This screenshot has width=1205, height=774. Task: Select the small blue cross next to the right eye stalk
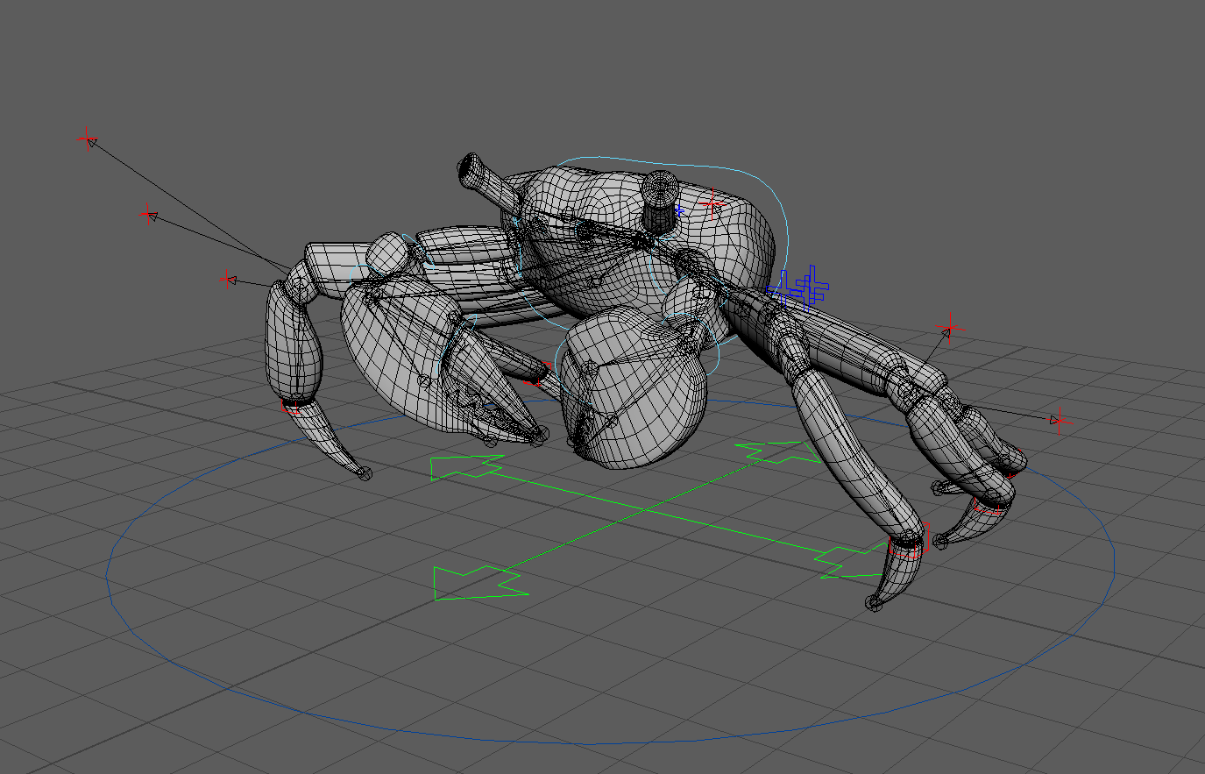pos(677,210)
